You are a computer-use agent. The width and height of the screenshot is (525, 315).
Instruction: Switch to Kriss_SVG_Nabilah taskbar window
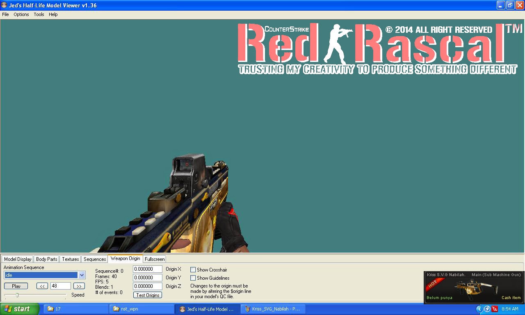pos(273,309)
